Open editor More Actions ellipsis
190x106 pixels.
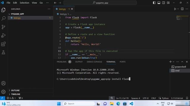coord(187,9)
